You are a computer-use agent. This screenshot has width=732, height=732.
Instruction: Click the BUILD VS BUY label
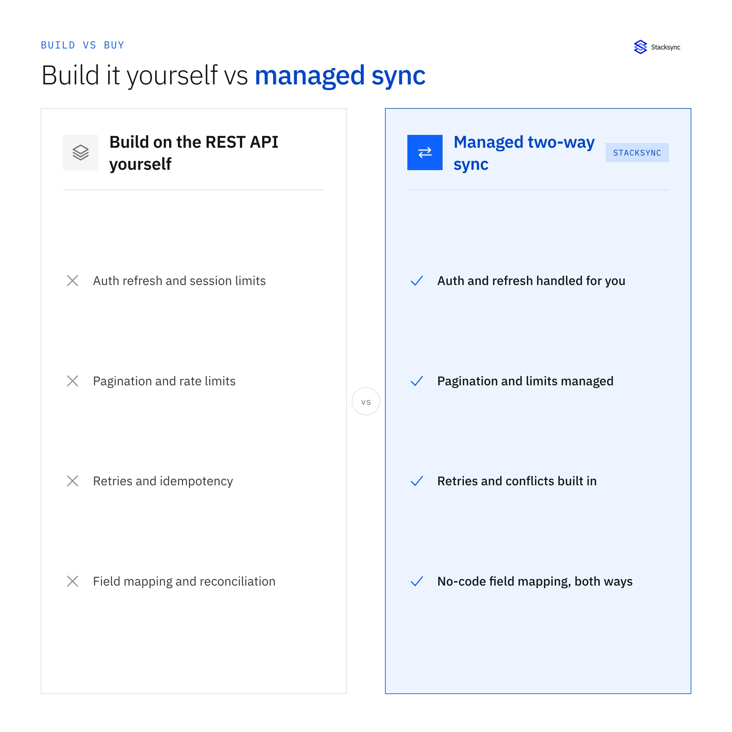83,45
